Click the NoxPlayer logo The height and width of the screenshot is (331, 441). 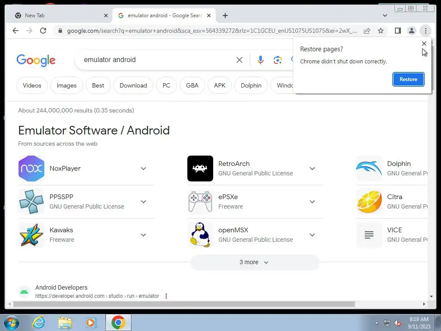[31, 169]
